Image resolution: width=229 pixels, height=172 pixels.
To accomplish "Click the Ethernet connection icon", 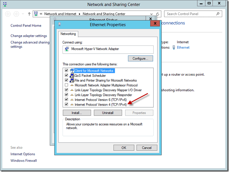I will click(174, 47).
